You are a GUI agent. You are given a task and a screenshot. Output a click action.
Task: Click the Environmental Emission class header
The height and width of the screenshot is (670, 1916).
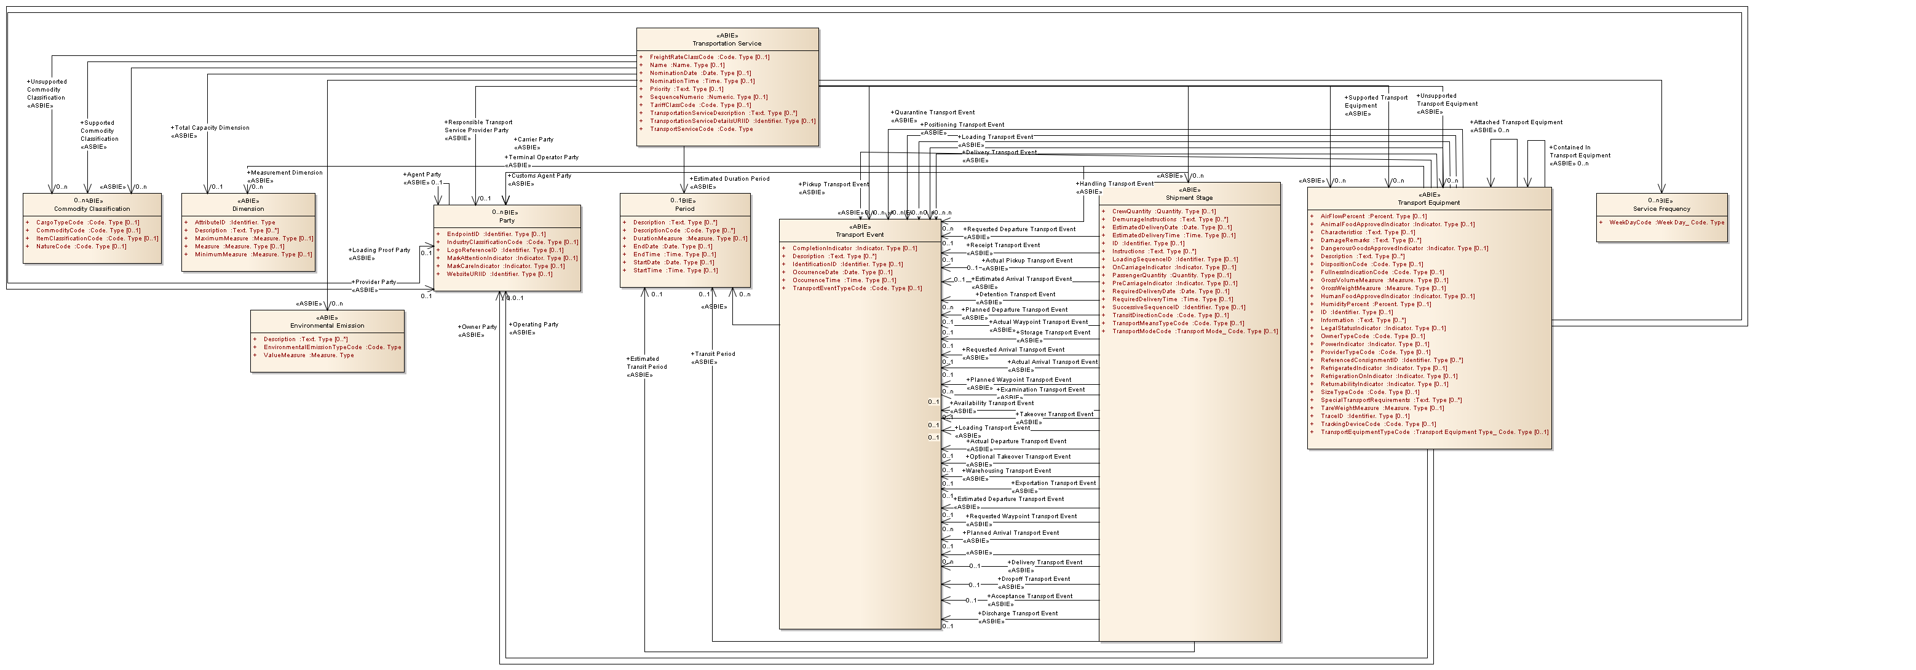pyautogui.click(x=327, y=326)
